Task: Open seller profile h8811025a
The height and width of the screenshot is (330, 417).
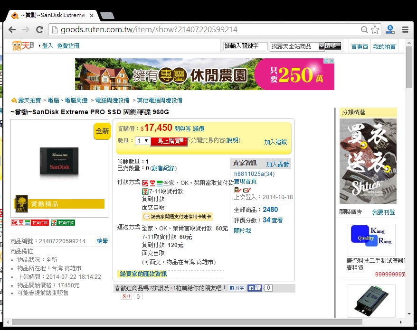Action: (254, 174)
